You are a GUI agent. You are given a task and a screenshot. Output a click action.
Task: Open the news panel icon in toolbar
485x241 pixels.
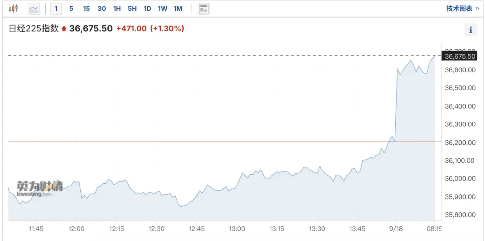tap(203, 9)
